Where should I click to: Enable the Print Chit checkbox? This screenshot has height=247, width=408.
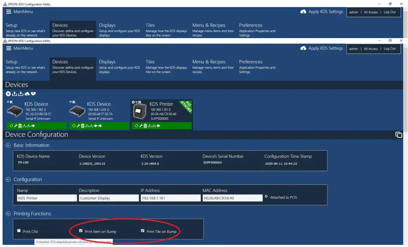click(19, 231)
